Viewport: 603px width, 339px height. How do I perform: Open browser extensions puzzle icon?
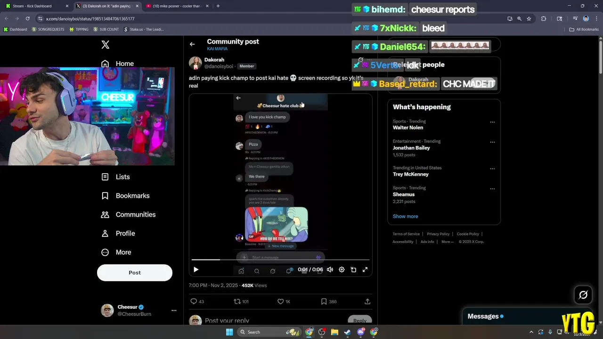[x=544, y=19]
